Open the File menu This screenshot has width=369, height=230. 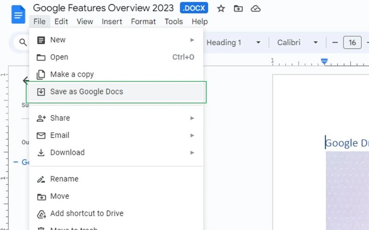click(40, 22)
